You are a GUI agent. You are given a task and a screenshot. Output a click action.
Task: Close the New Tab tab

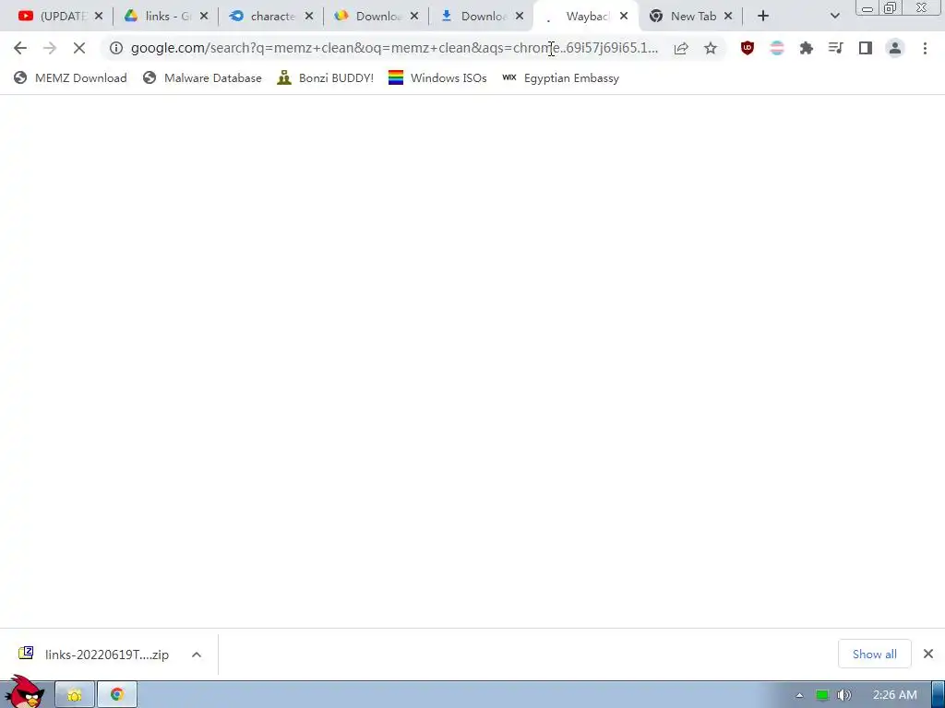click(x=728, y=17)
